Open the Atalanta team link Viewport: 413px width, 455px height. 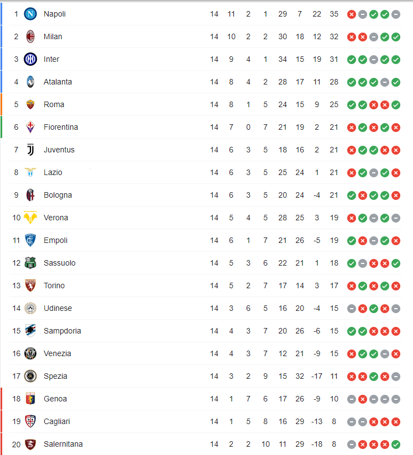click(57, 82)
